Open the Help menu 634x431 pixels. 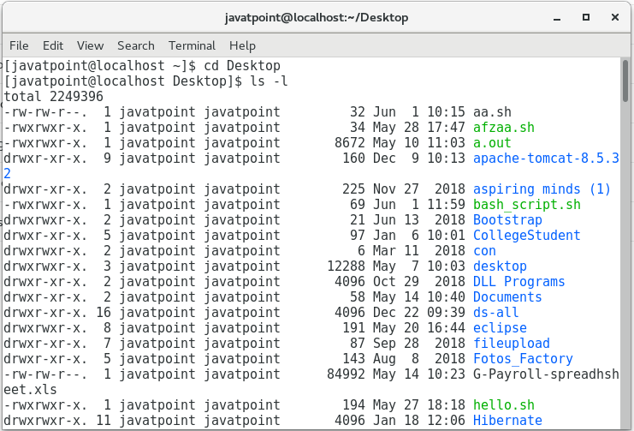pyautogui.click(x=242, y=45)
